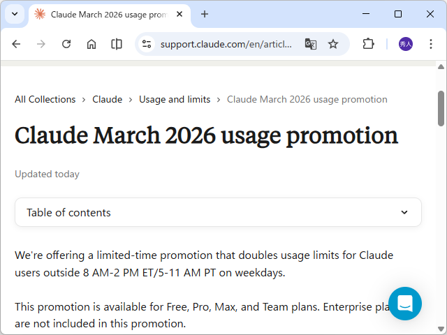Open the Claude breadcrumb link
The height and width of the screenshot is (335, 447).
pyautogui.click(x=107, y=99)
